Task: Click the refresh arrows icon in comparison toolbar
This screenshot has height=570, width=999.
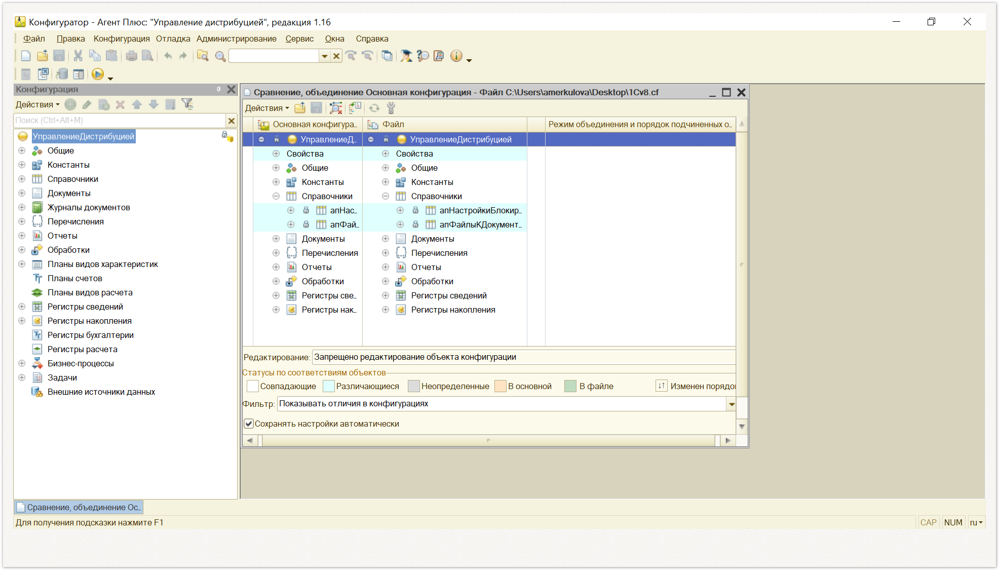Action: pos(374,108)
